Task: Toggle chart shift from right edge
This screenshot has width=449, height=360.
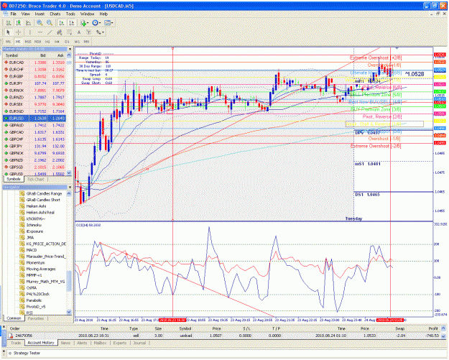Action: [72, 23]
